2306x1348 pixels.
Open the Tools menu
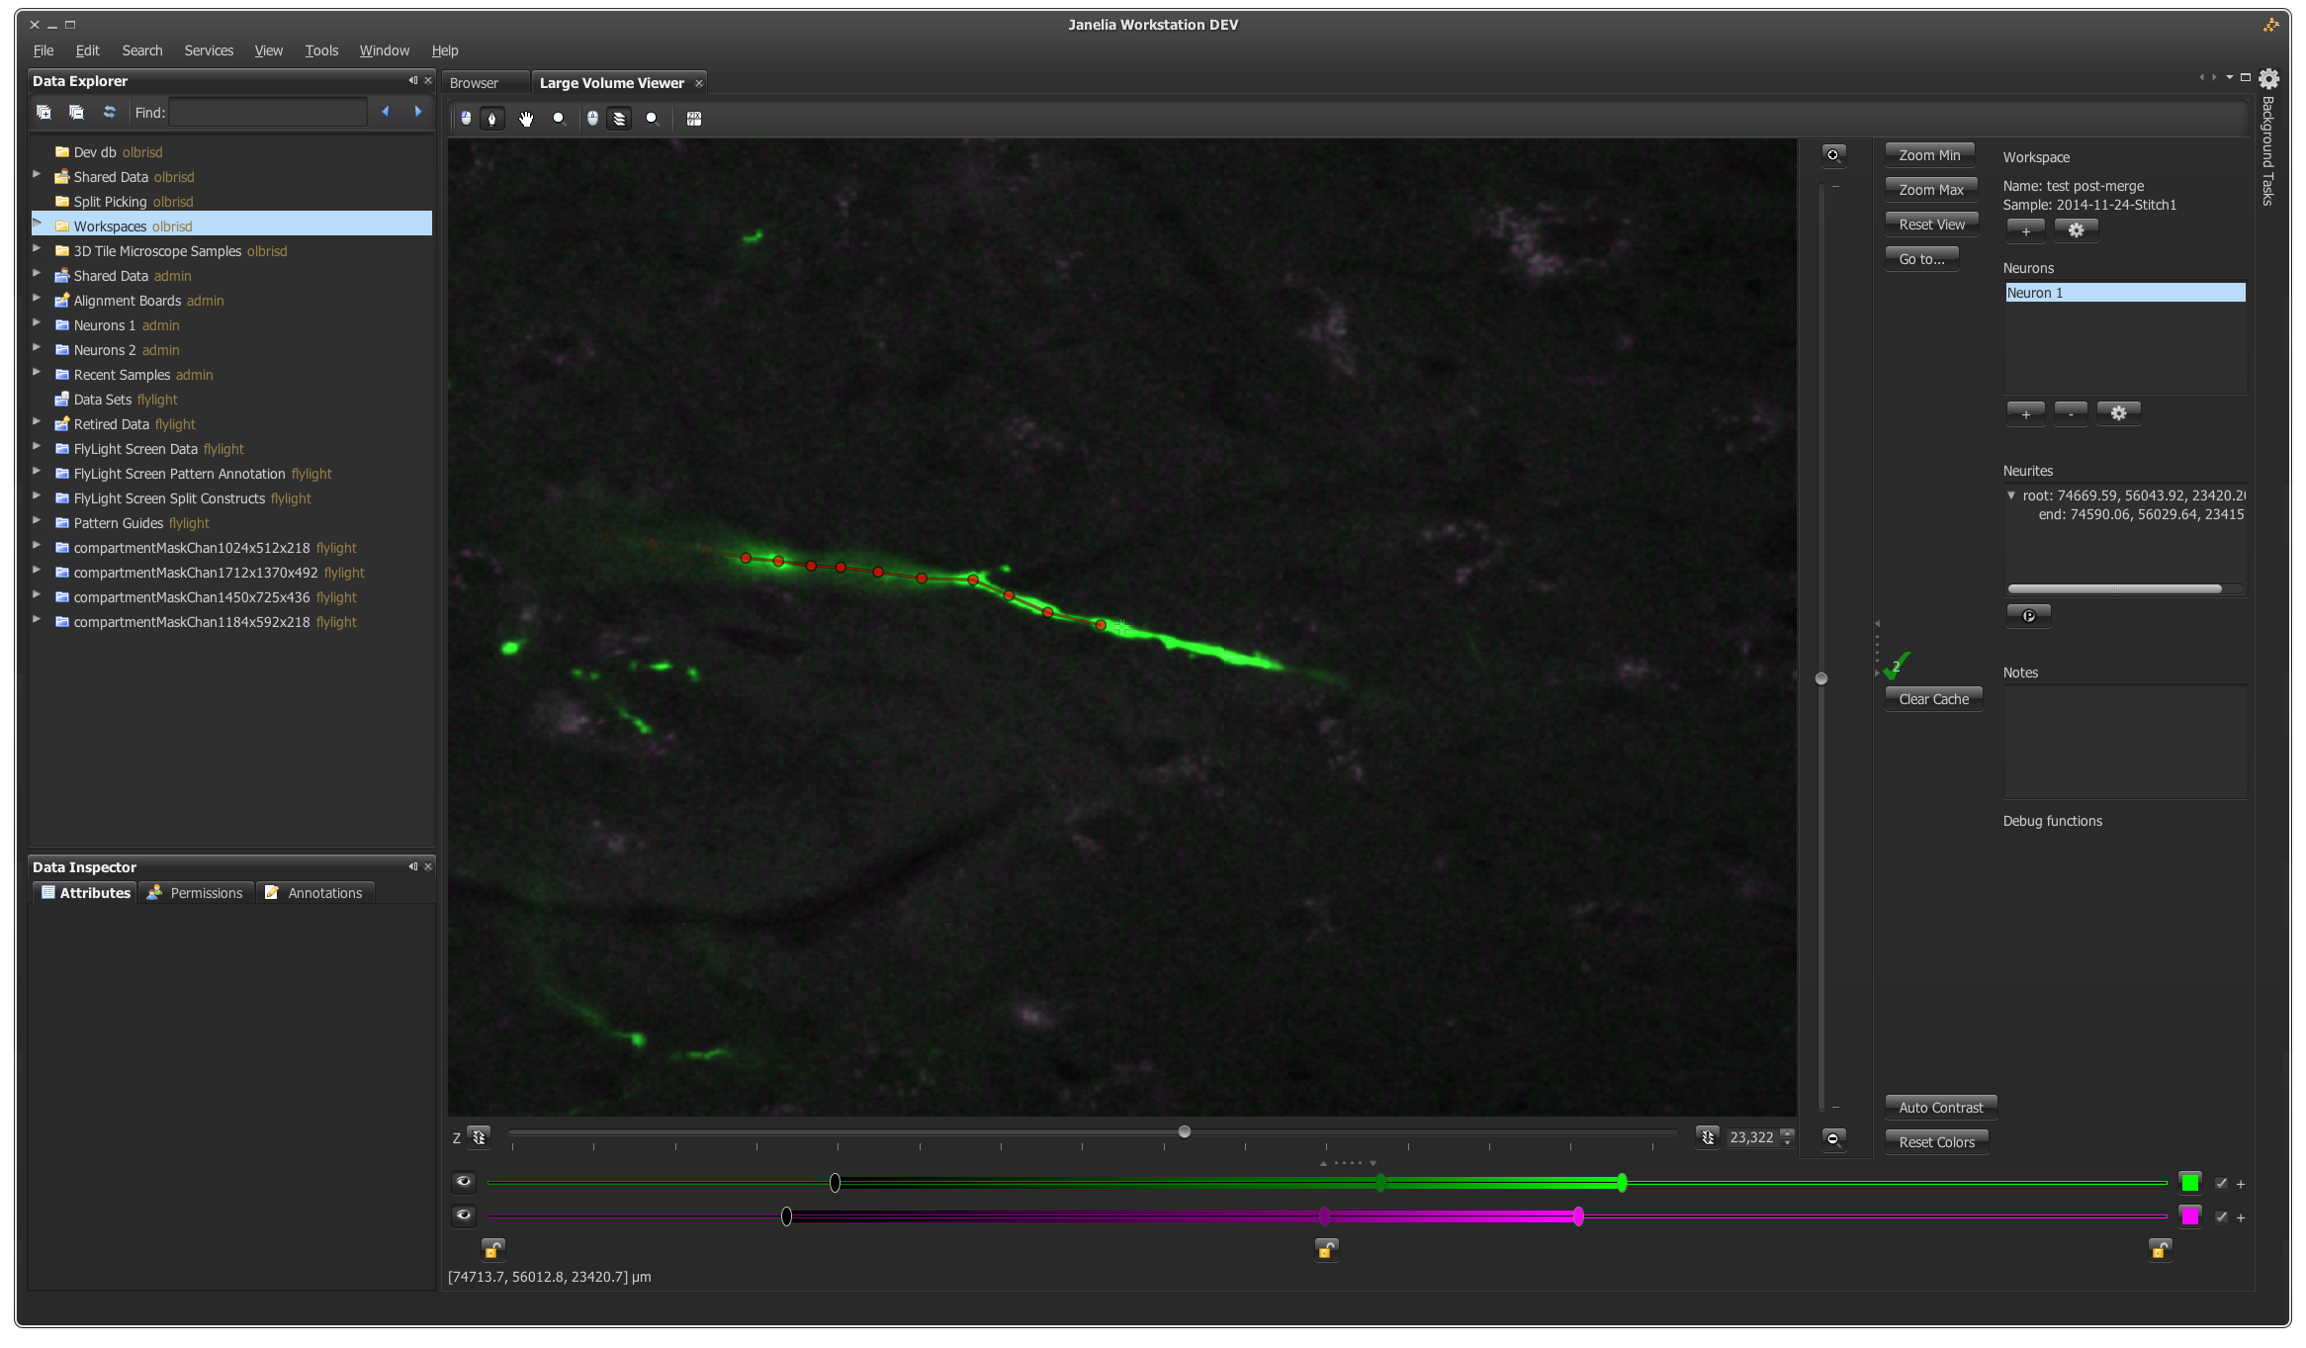click(x=320, y=50)
